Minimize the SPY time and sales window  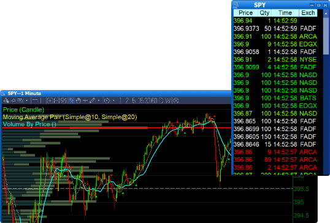(x=312, y=5)
